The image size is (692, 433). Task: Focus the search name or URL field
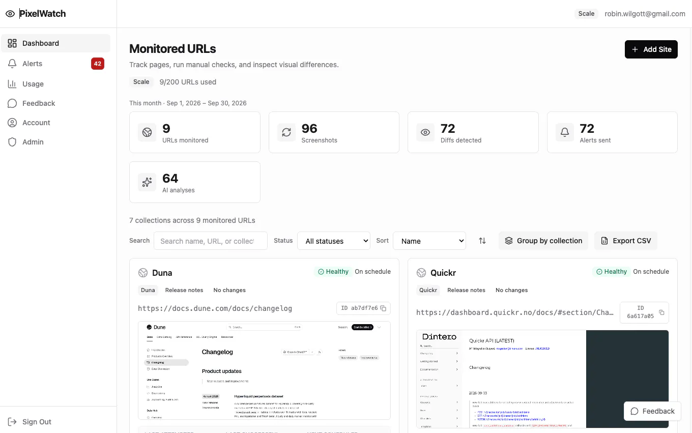click(211, 241)
